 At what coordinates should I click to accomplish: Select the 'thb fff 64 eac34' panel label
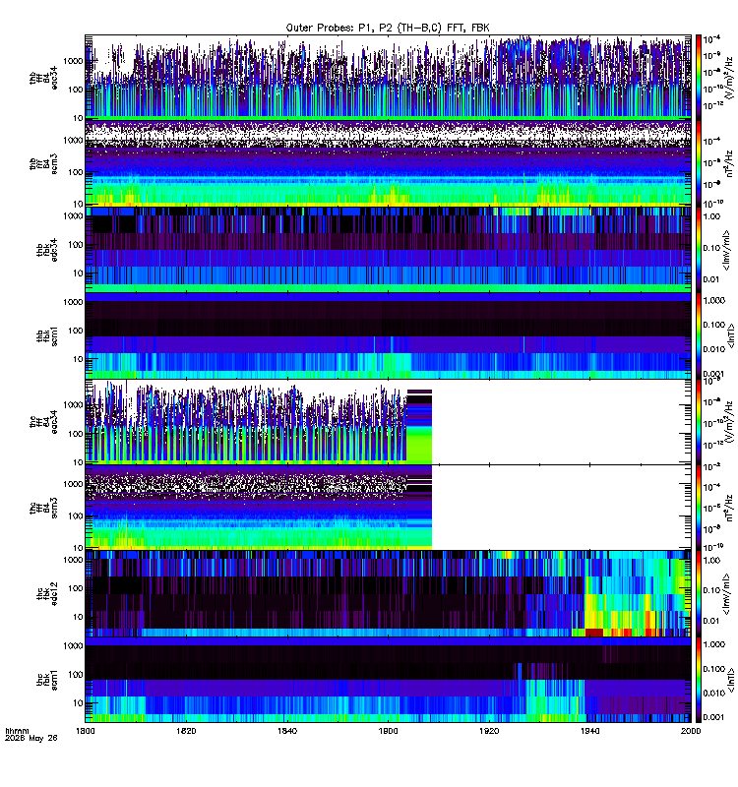43,78
